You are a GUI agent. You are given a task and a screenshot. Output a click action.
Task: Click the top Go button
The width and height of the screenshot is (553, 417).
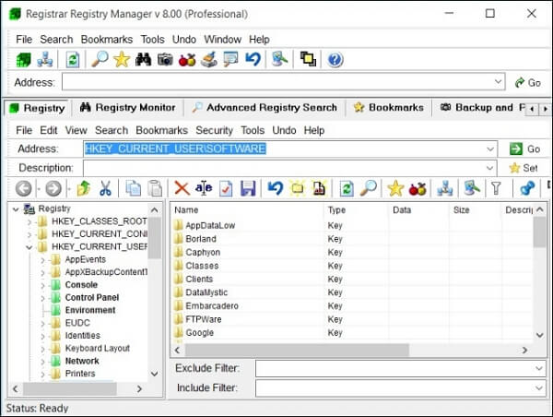pos(528,83)
